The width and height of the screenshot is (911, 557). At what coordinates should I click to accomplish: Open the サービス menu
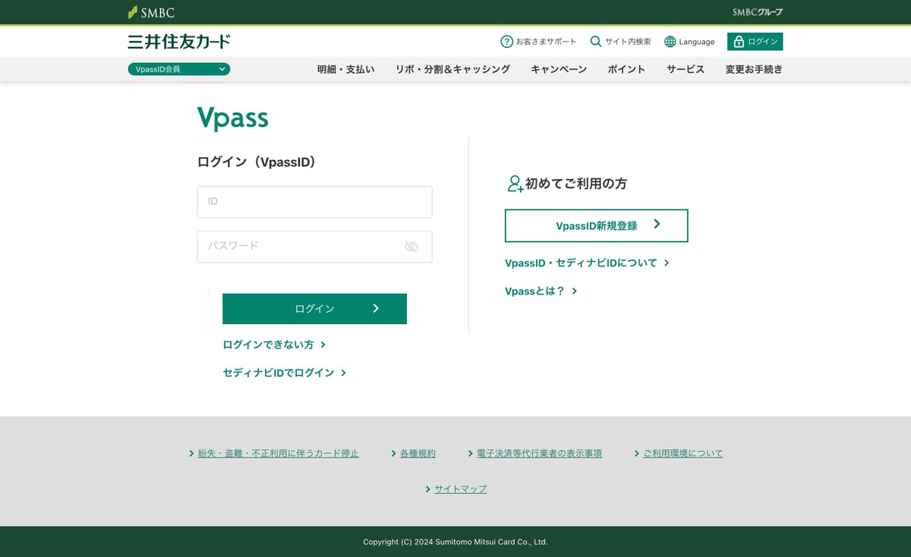click(686, 69)
